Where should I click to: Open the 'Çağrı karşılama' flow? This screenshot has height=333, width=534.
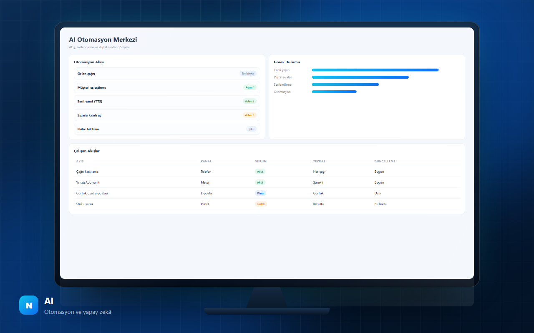[87, 171]
